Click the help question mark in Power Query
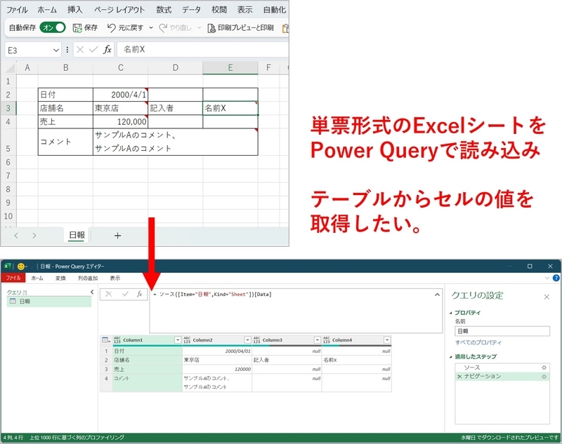The width and height of the screenshot is (562, 444). pyautogui.click(x=556, y=278)
